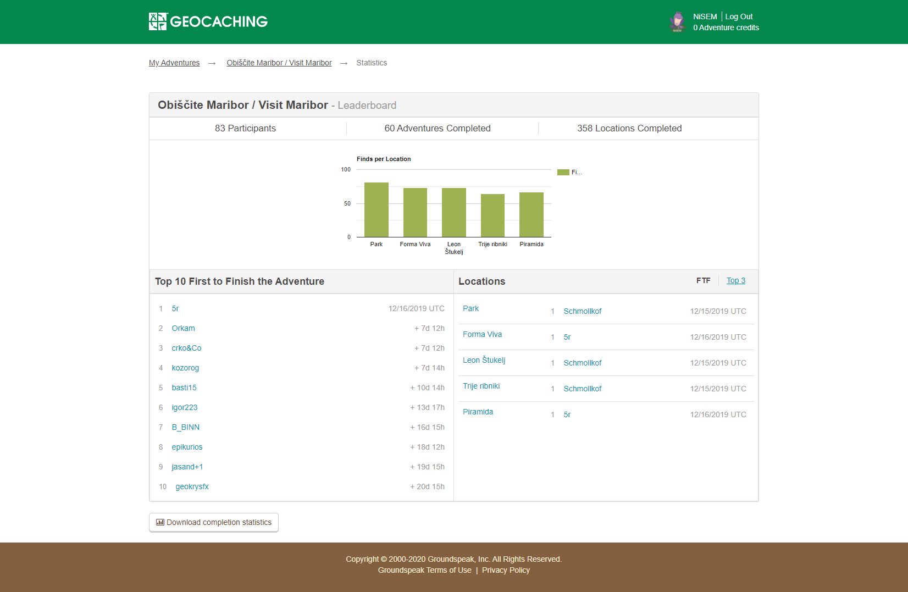The width and height of the screenshot is (908, 592).
Task: Open Schmollkof in Trije ribniki row
Action: [x=583, y=389]
